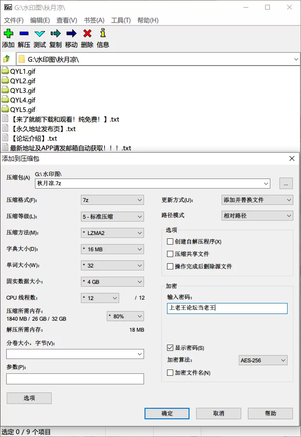The height and width of the screenshot is (437, 301).
Task: Enable 压缩共享文件 checkbox
Action: point(170,254)
